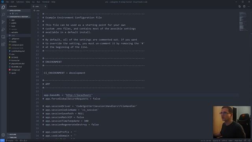Open contributing.md file
The image size is (252, 142).
tap(19, 51)
